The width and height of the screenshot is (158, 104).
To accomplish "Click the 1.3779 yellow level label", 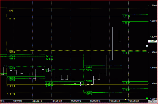I will (x=11, y=94).
